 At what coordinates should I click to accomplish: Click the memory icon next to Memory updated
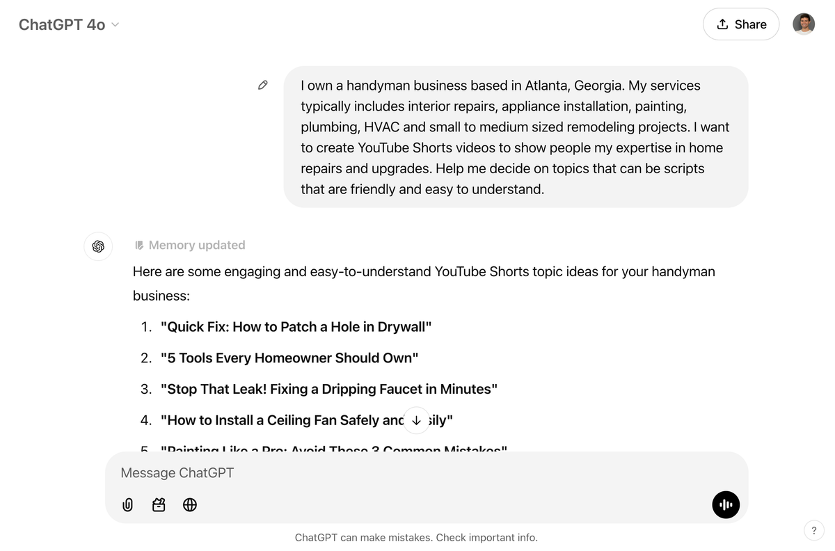(x=138, y=244)
